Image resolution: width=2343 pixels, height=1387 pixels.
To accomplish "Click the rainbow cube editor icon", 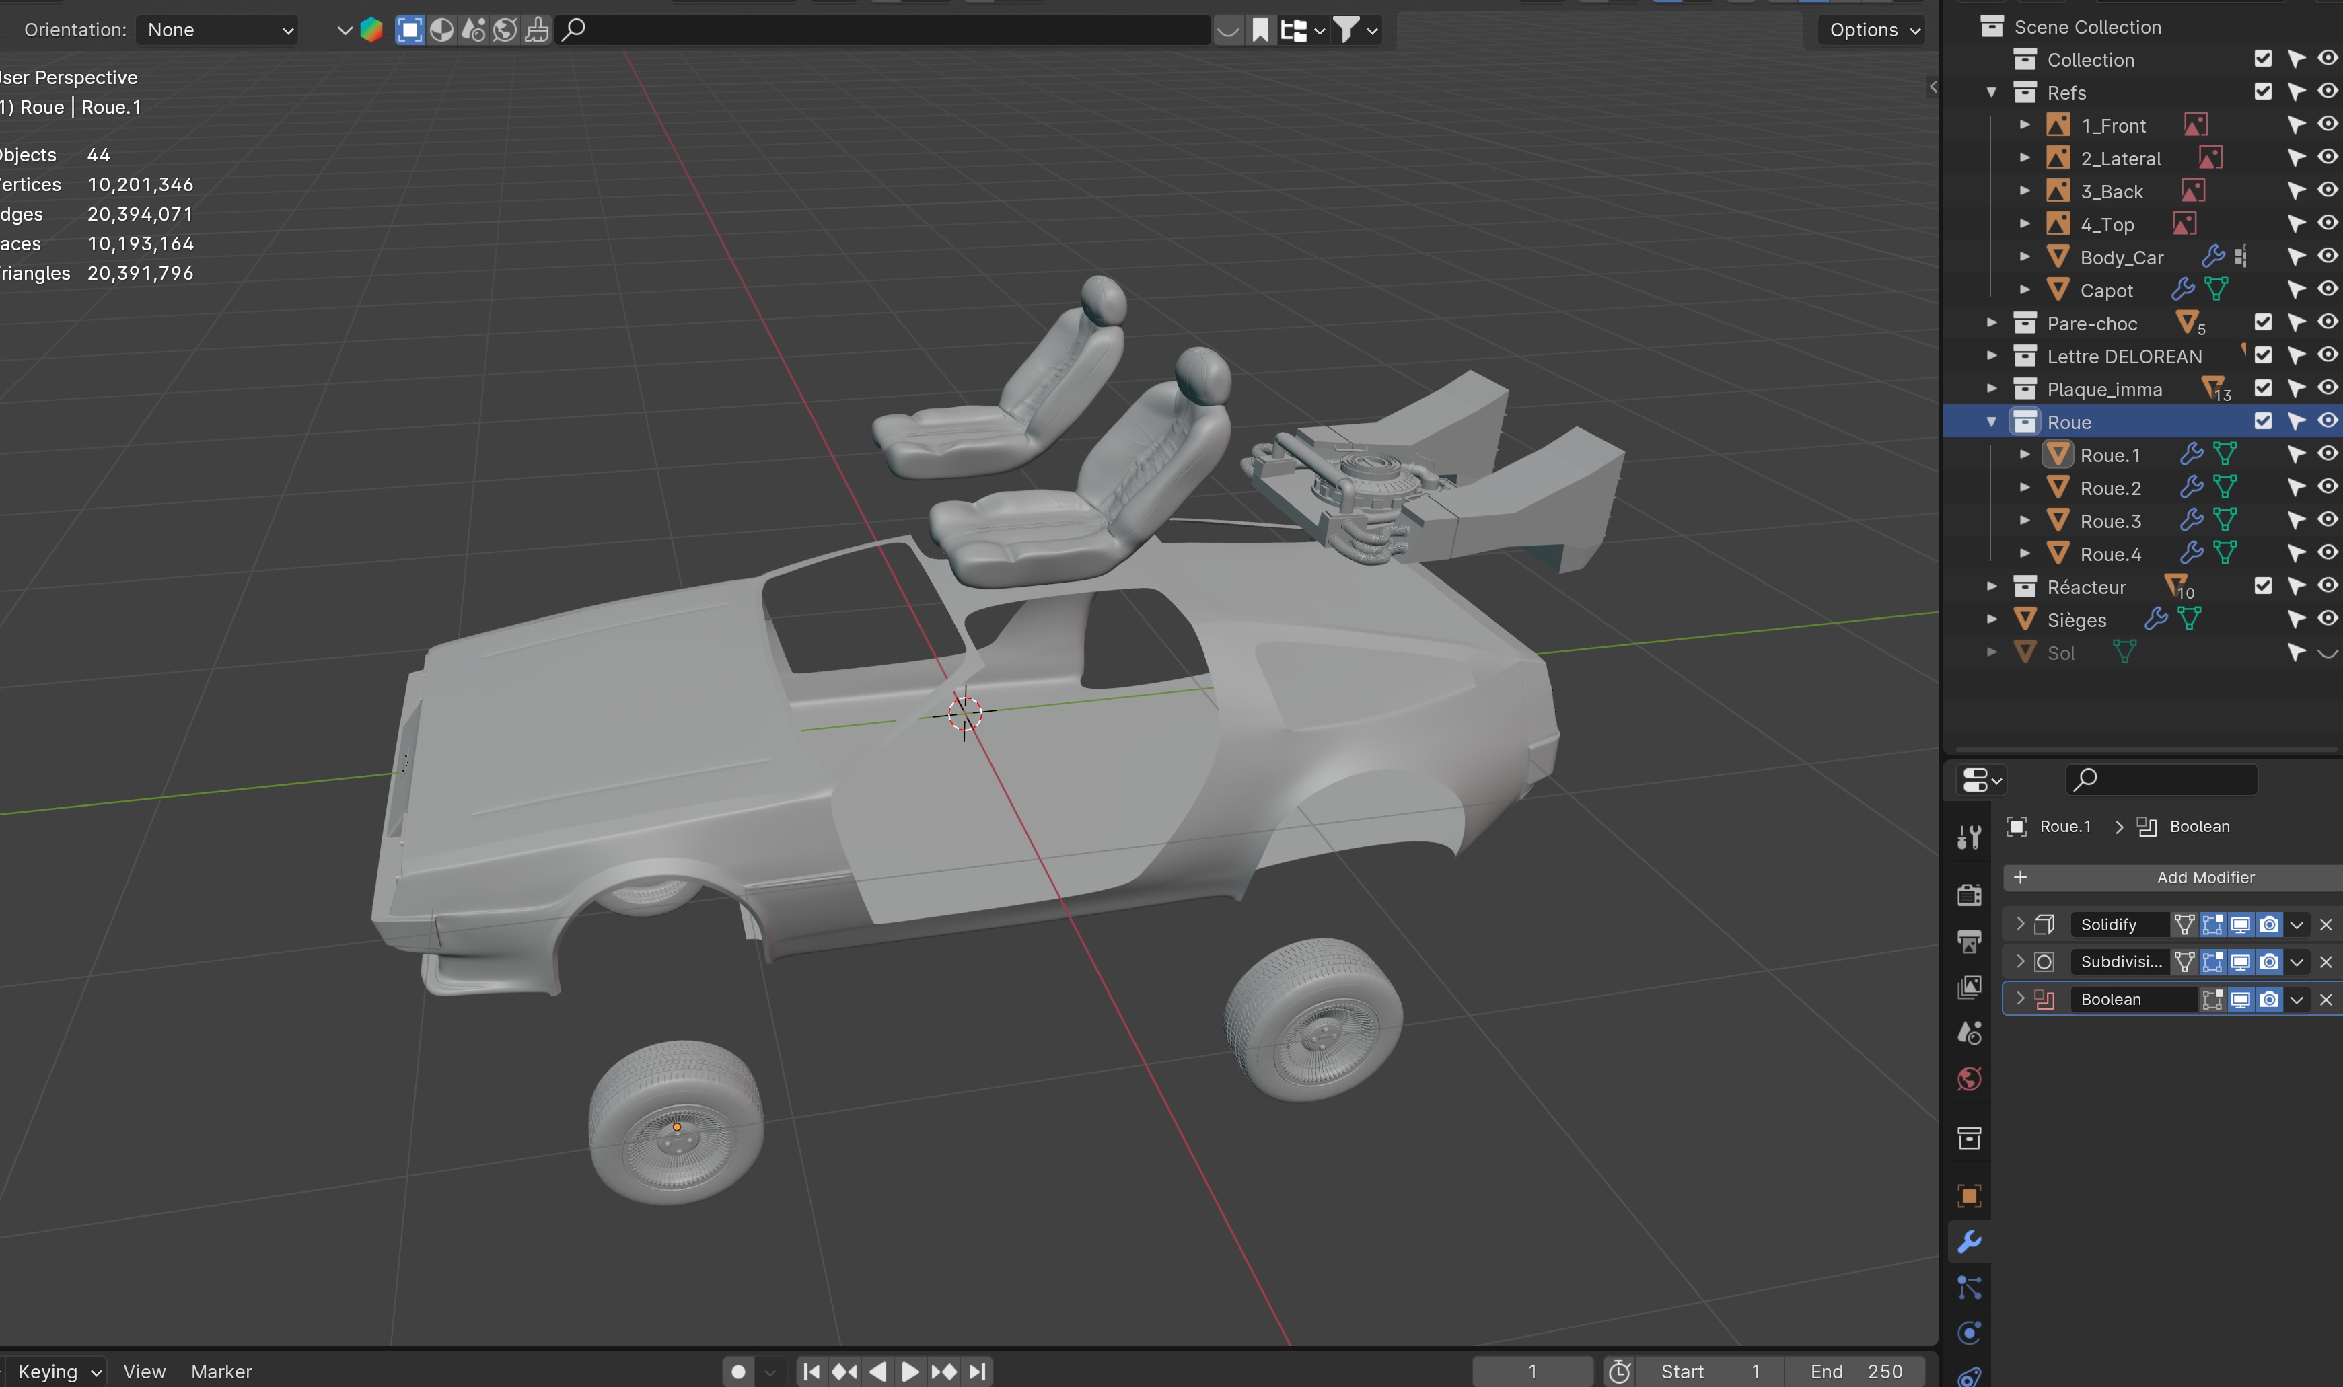I will tap(371, 30).
